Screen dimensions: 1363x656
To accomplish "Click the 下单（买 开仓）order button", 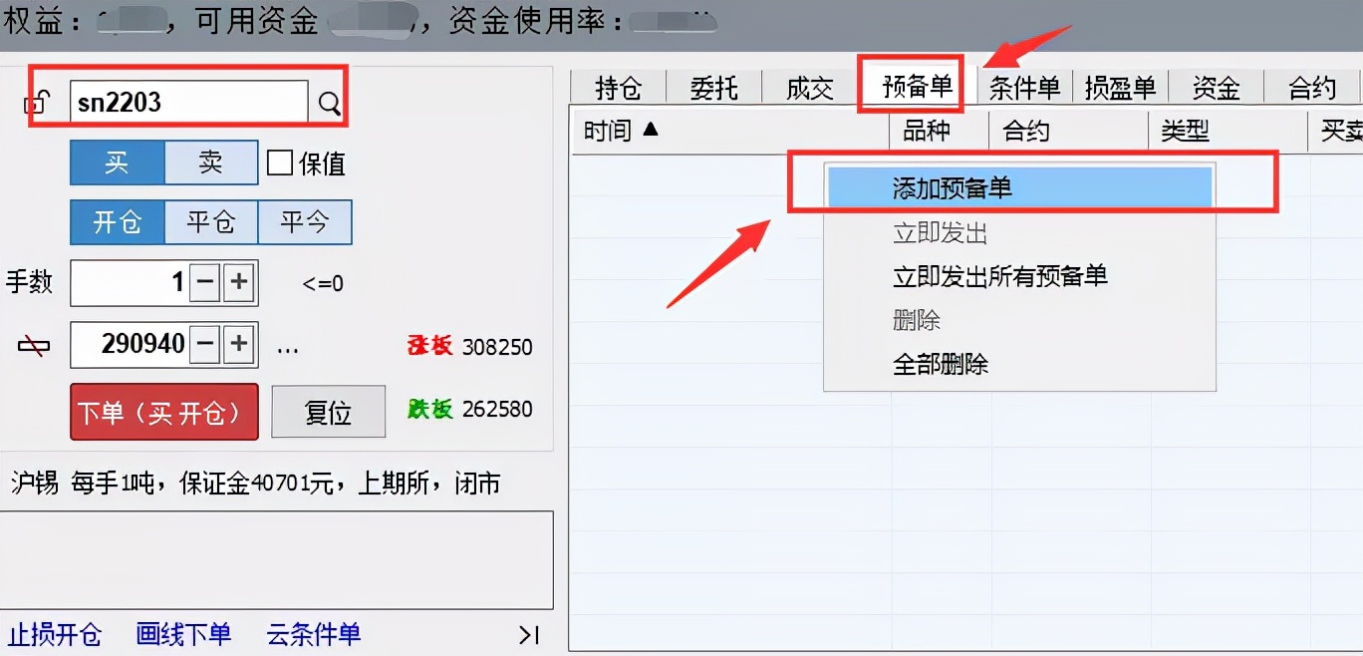I will tap(163, 411).
